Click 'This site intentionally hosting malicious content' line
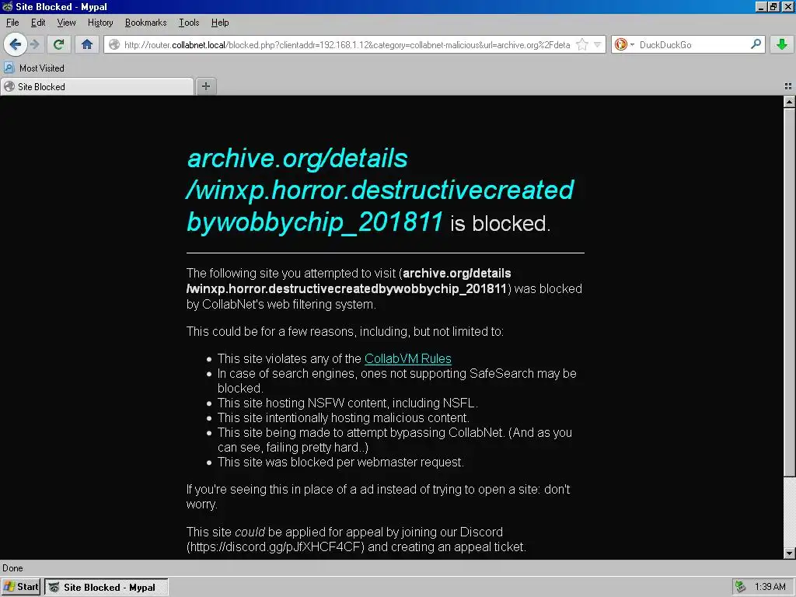The image size is (796, 597). point(343,417)
